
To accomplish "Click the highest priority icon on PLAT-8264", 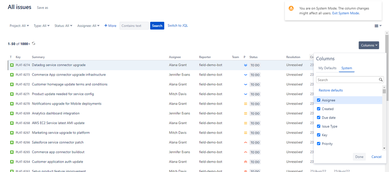I will 245,162.
